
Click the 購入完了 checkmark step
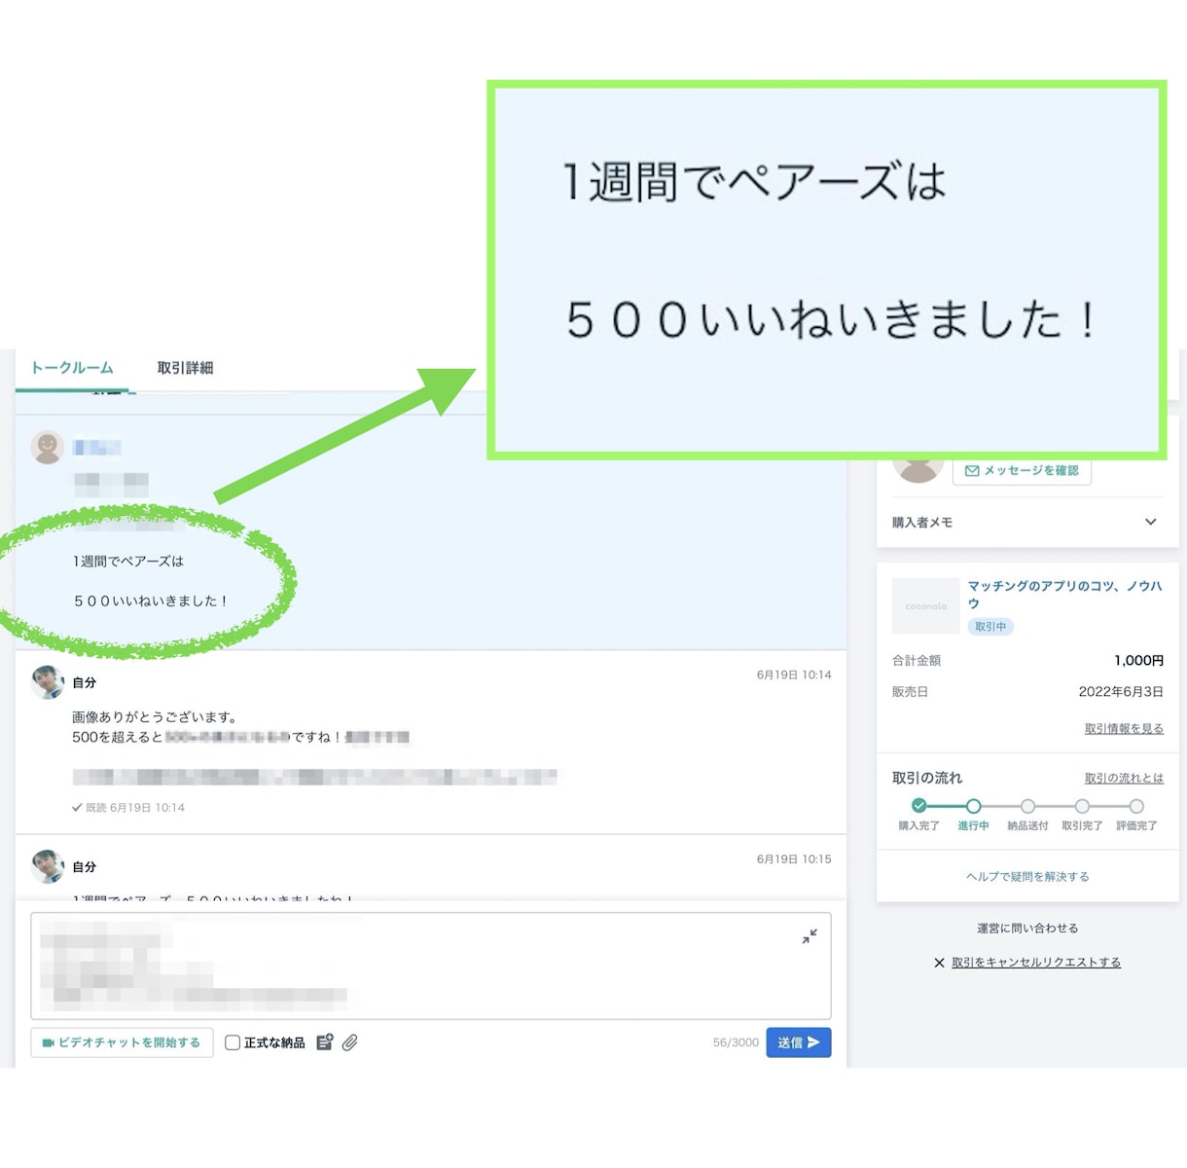click(x=918, y=806)
